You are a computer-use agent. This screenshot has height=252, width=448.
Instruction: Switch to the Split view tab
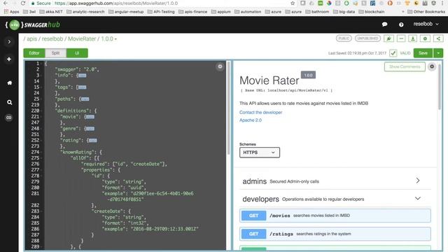point(55,53)
